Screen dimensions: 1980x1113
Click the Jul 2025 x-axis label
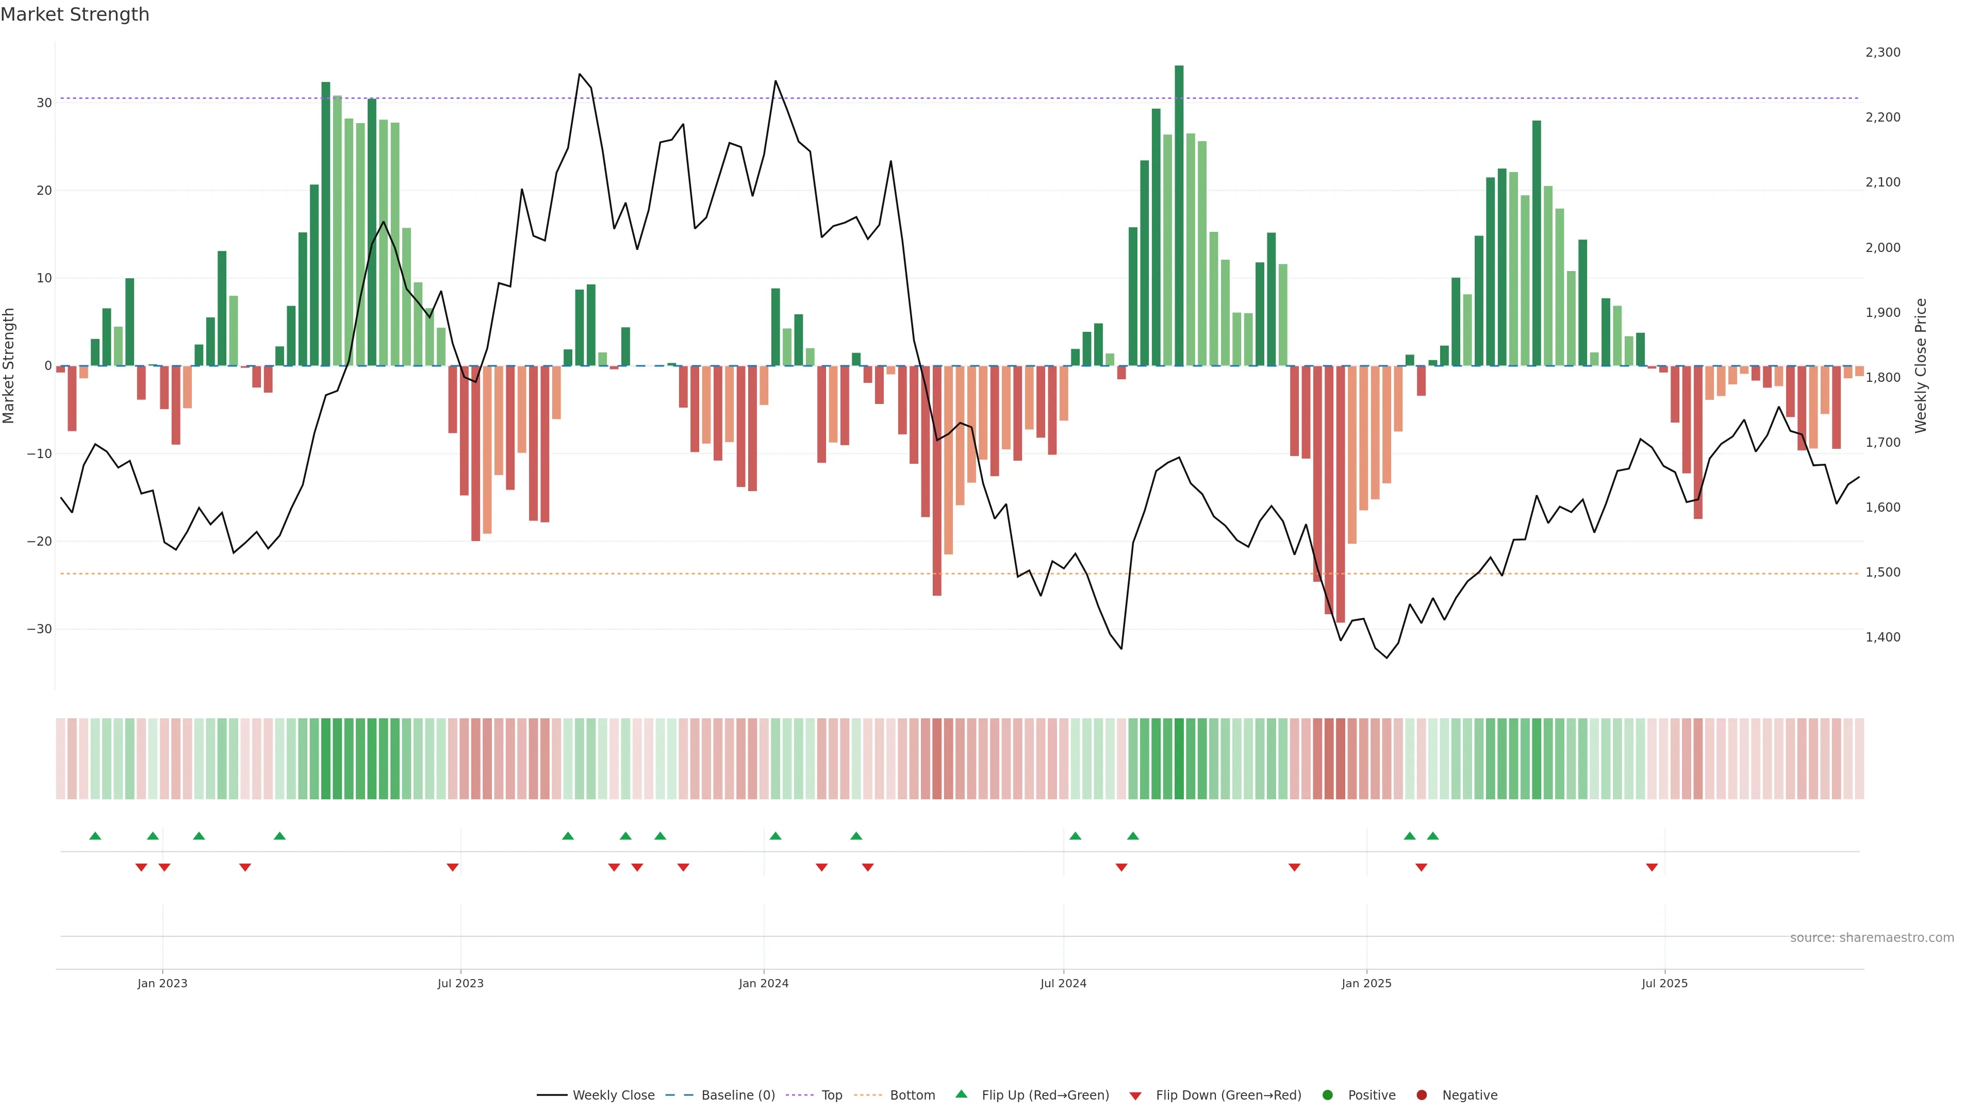point(1665,983)
